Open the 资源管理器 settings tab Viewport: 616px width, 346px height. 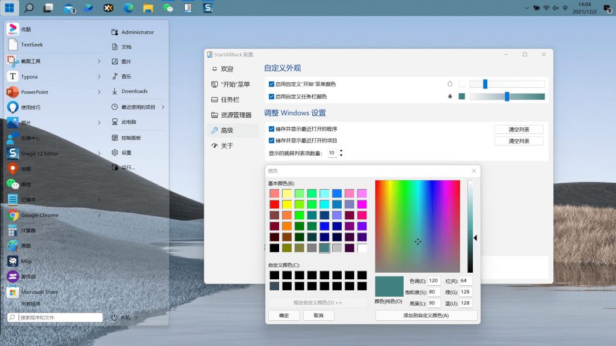(235, 115)
